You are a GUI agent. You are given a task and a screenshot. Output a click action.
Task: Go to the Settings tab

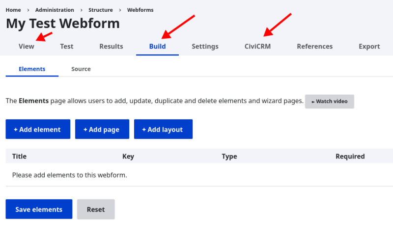pyautogui.click(x=205, y=46)
